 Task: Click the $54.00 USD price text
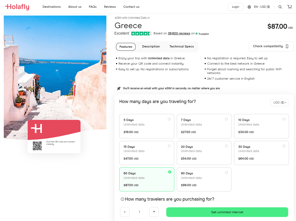[189, 159]
